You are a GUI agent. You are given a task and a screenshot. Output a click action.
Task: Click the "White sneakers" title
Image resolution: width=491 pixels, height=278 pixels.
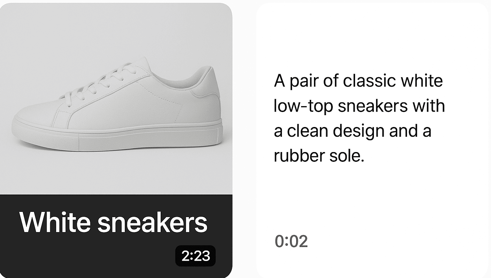[x=113, y=222]
